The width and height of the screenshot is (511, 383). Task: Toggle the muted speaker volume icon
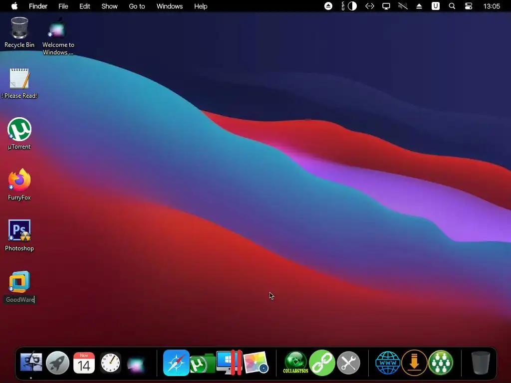pos(403,6)
